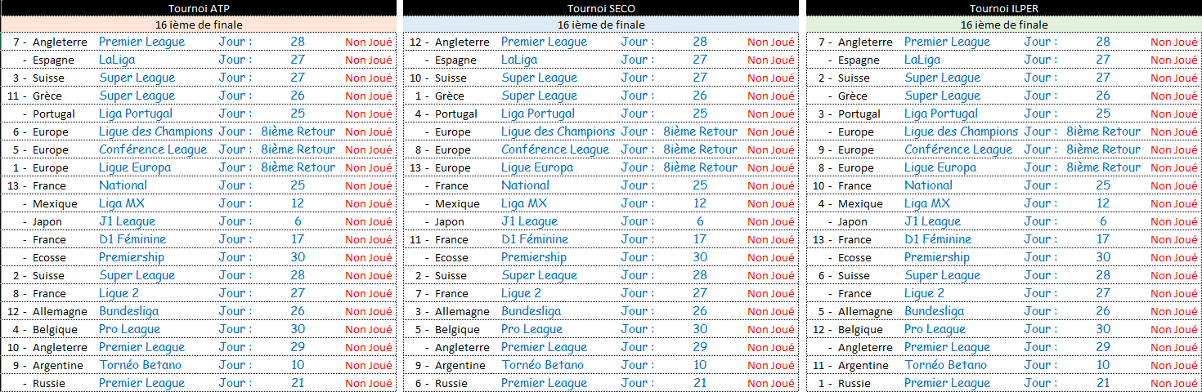
Task: Select D1 Féminine in Tournoi ATP
Action: click(x=132, y=239)
